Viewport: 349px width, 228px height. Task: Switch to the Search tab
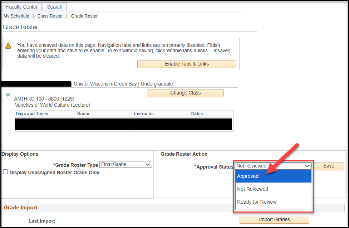tap(55, 7)
